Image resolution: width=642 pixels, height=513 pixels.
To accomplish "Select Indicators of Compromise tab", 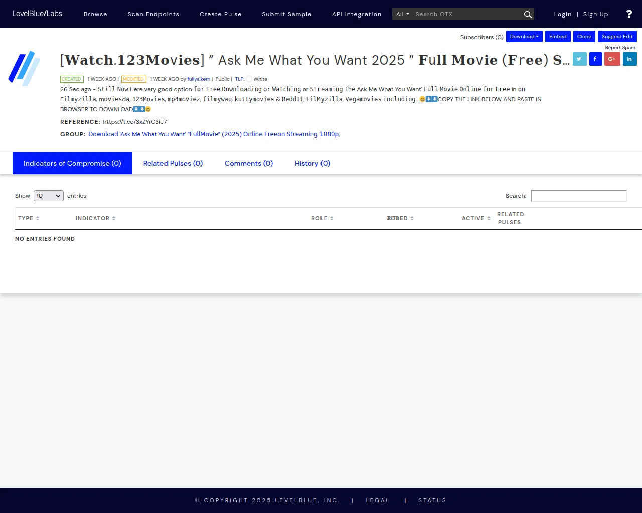I will pyautogui.click(x=72, y=163).
